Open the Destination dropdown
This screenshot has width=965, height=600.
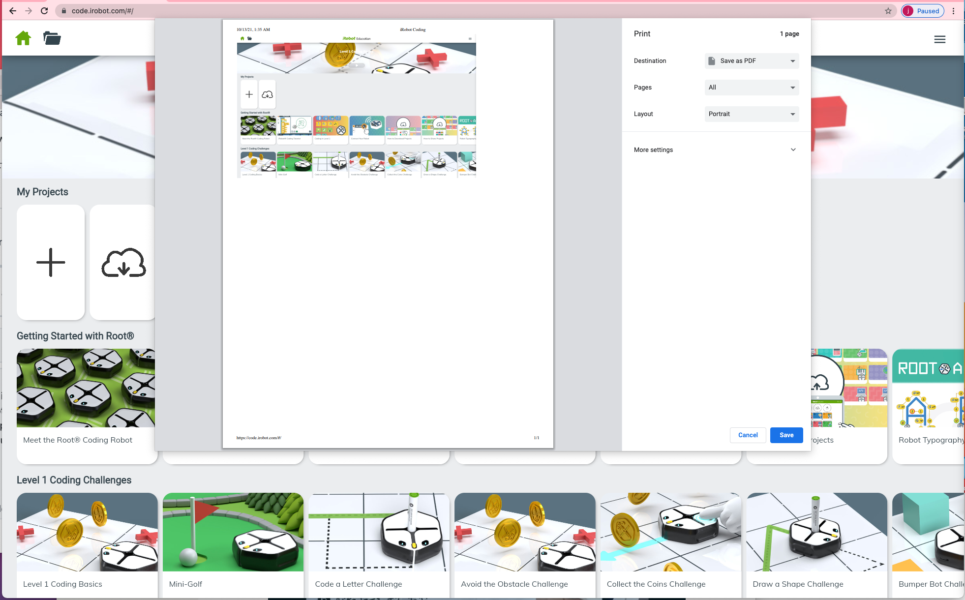[751, 61]
